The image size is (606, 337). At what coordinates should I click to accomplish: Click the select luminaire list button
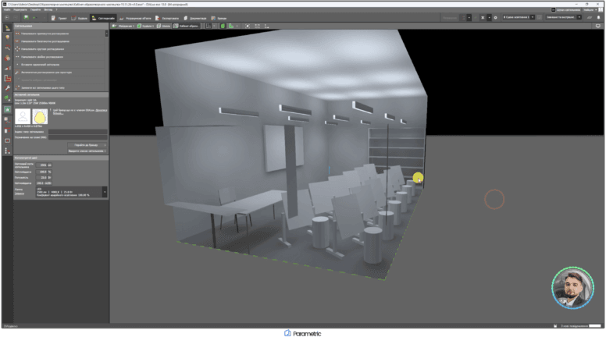tap(87, 151)
